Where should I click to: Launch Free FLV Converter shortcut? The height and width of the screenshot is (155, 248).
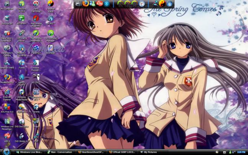coord(21,51)
